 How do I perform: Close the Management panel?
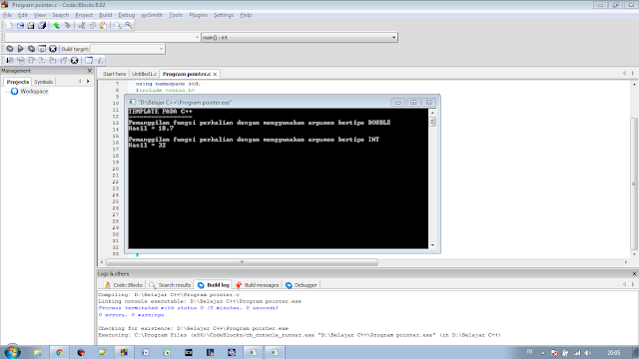point(90,71)
